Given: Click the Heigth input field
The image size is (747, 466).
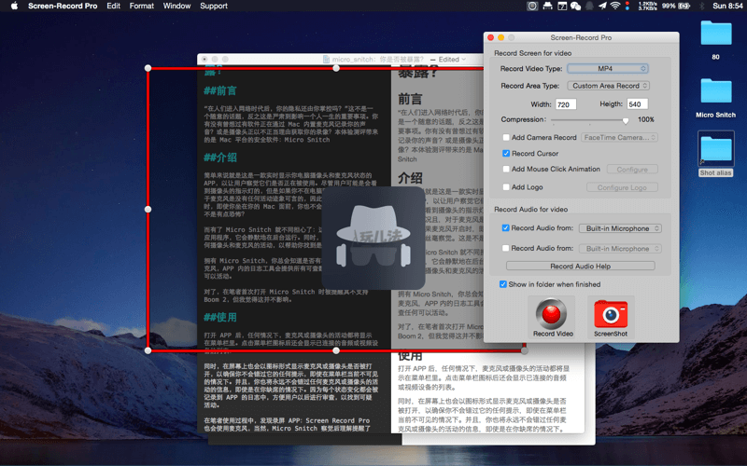Looking at the screenshot, I should pos(638,104).
